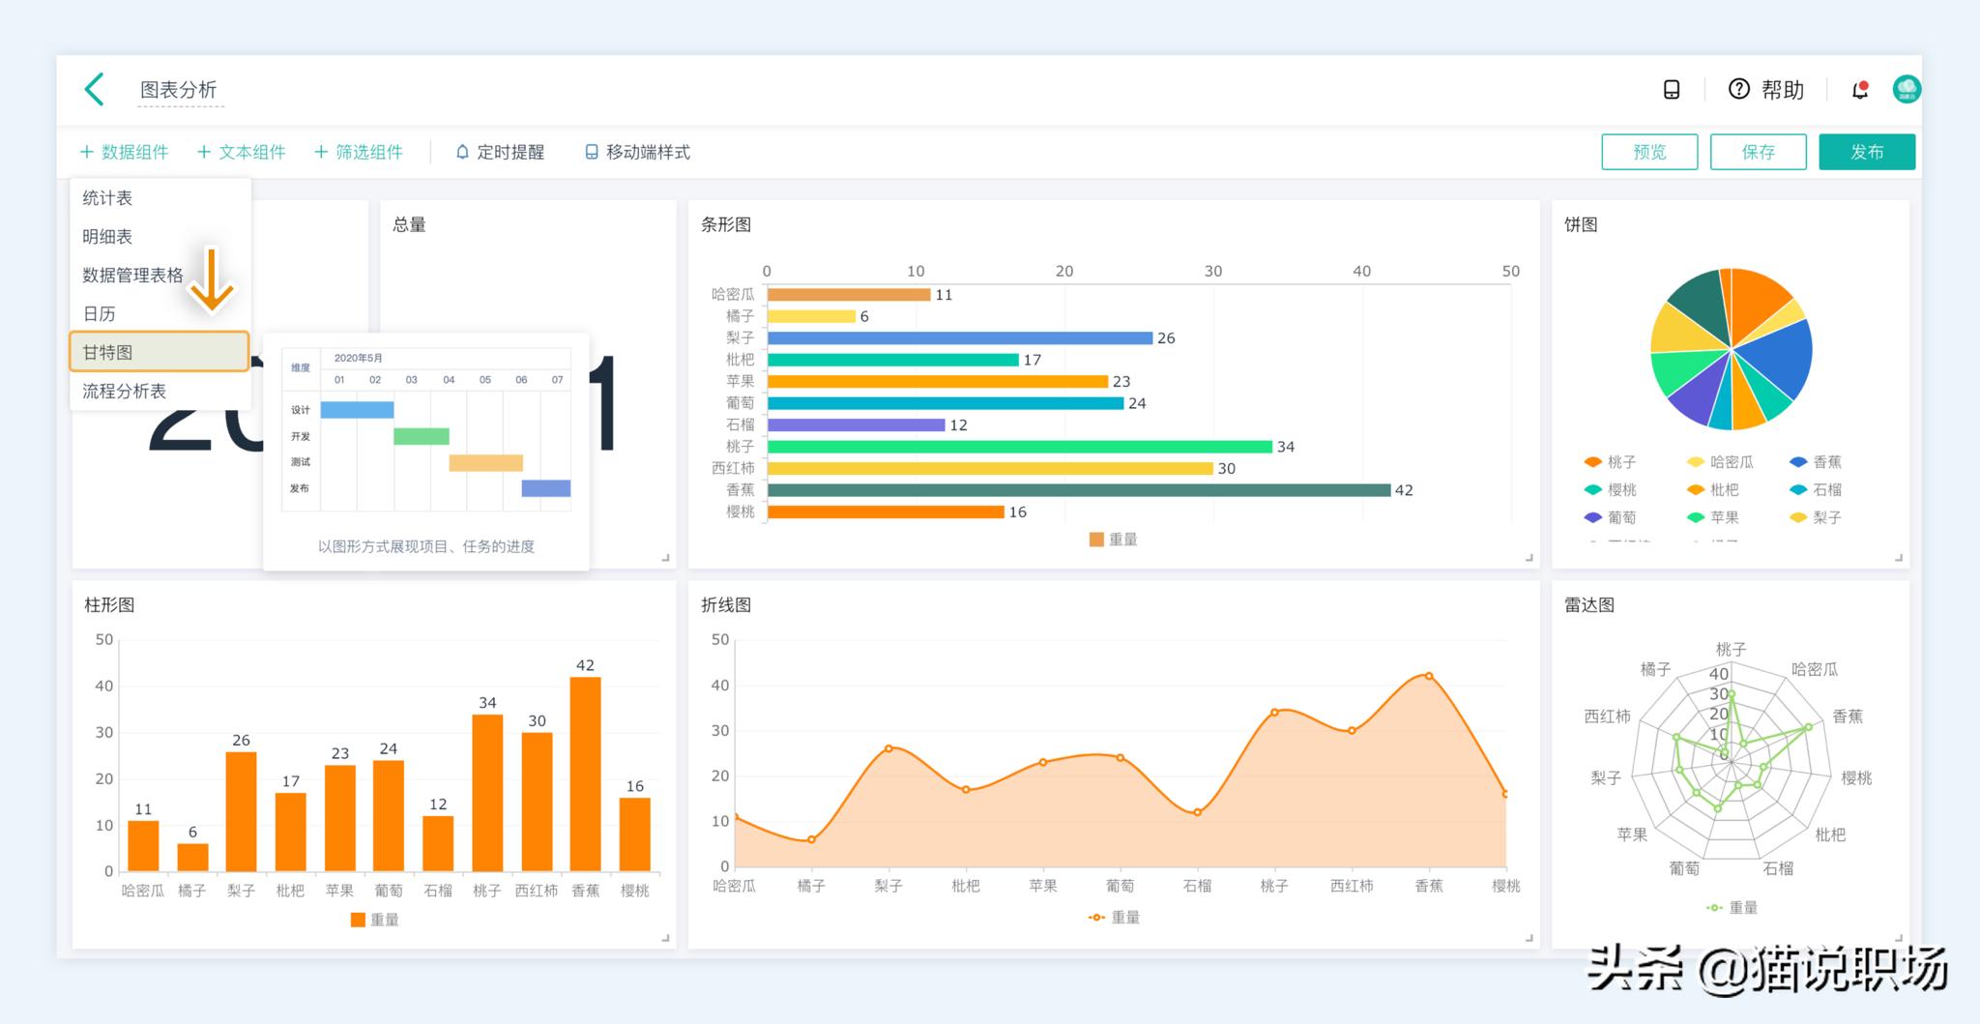
Task: Click the back arrow icon
Action: point(94,89)
